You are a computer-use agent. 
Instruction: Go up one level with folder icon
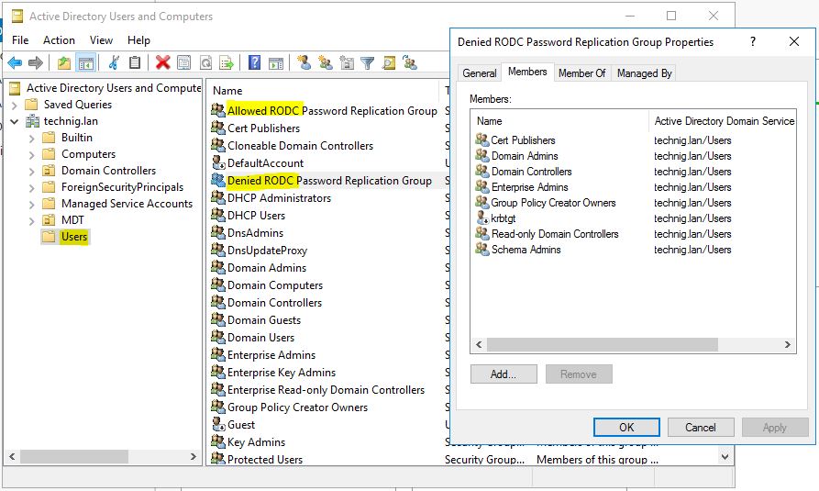point(63,63)
